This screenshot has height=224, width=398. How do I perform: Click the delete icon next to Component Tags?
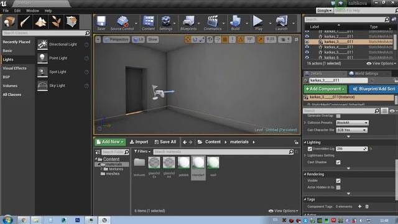point(367,207)
